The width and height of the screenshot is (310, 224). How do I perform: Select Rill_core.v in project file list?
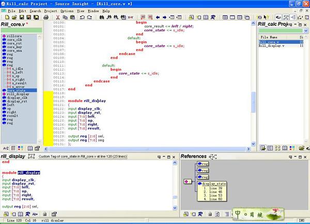point(269,42)
